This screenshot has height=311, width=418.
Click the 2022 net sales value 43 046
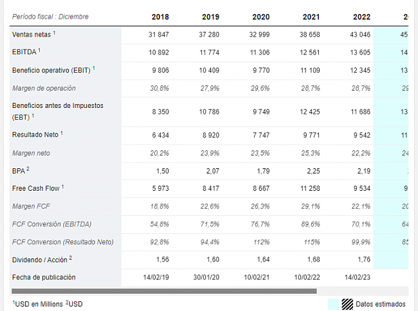360,35
